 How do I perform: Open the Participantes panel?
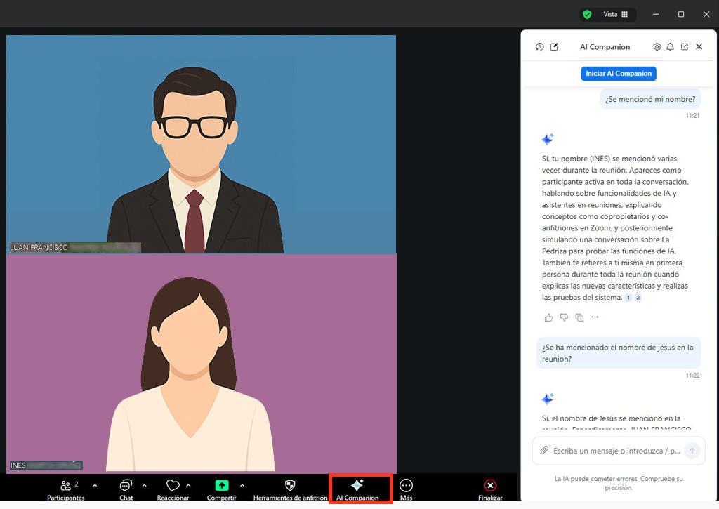click(x=65, y=490)
